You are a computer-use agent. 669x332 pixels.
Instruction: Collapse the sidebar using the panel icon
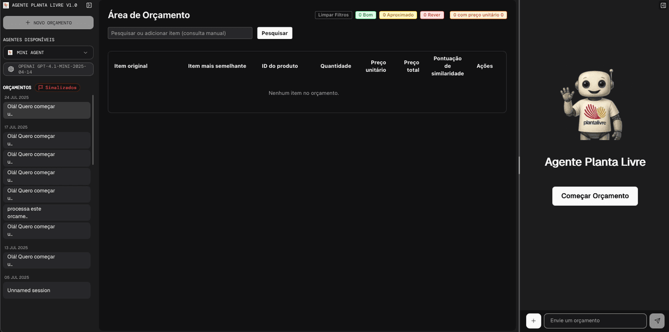88,4
